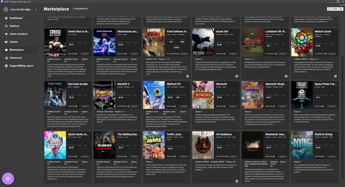Screen dimensions: 345x187
Task: Click the small button on Electronauts card
Action: pos(134,54)
